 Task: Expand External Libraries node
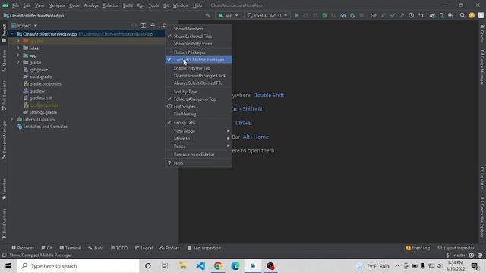tap(12, 119)
